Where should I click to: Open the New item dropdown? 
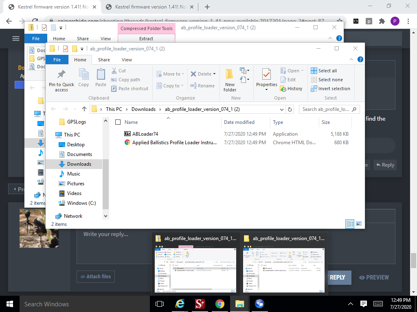tap(244, 71)
